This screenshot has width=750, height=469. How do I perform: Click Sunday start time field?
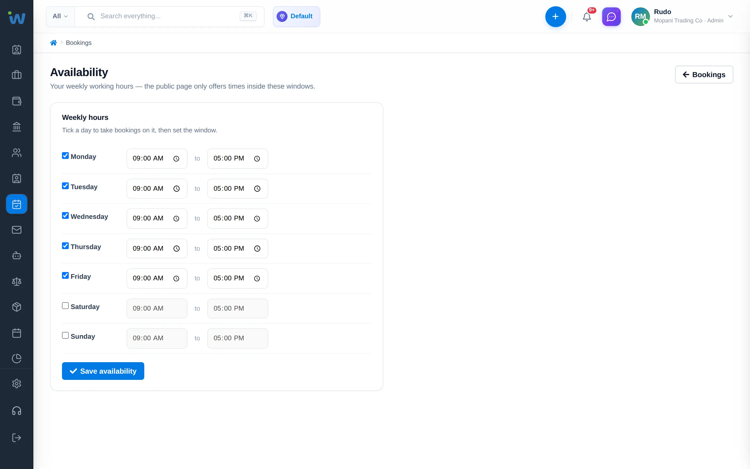pyautogui.click(x=157, y=338)
